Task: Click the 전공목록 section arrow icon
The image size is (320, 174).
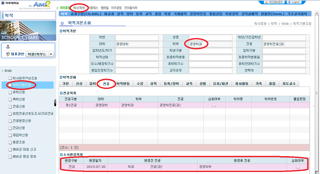Action: 61,93
